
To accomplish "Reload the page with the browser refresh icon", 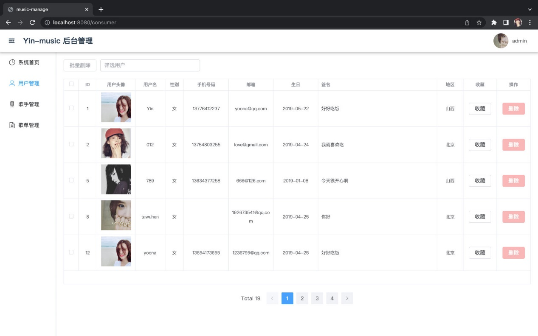I will coord(32,22).
